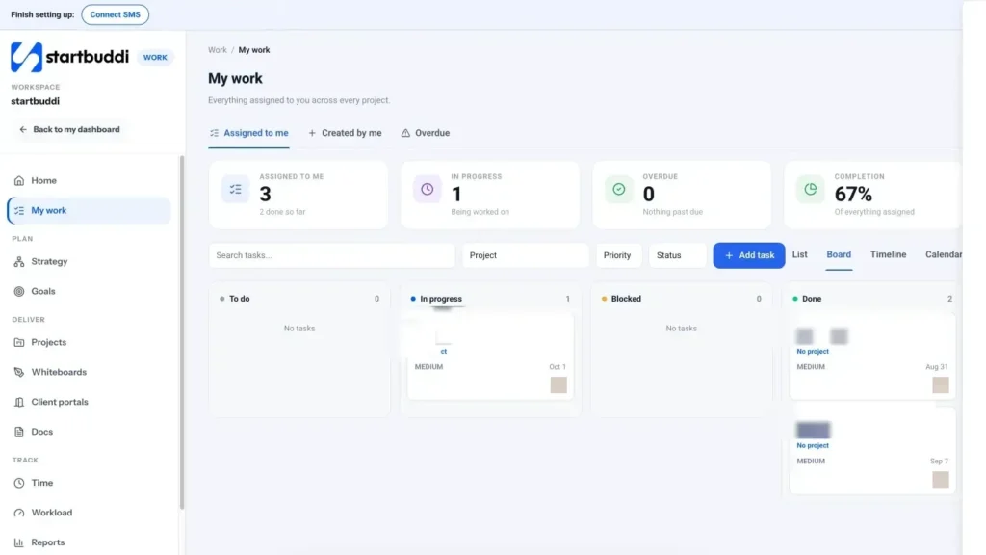The width and height of the screenshot is (986, 555).
Task: Open Strategy in the sidebar
Action: point(90,262)
